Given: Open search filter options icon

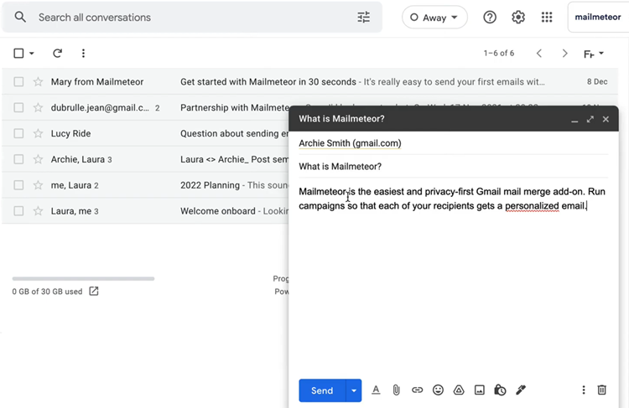Looking at the screenshot, I should pos(363,18).
